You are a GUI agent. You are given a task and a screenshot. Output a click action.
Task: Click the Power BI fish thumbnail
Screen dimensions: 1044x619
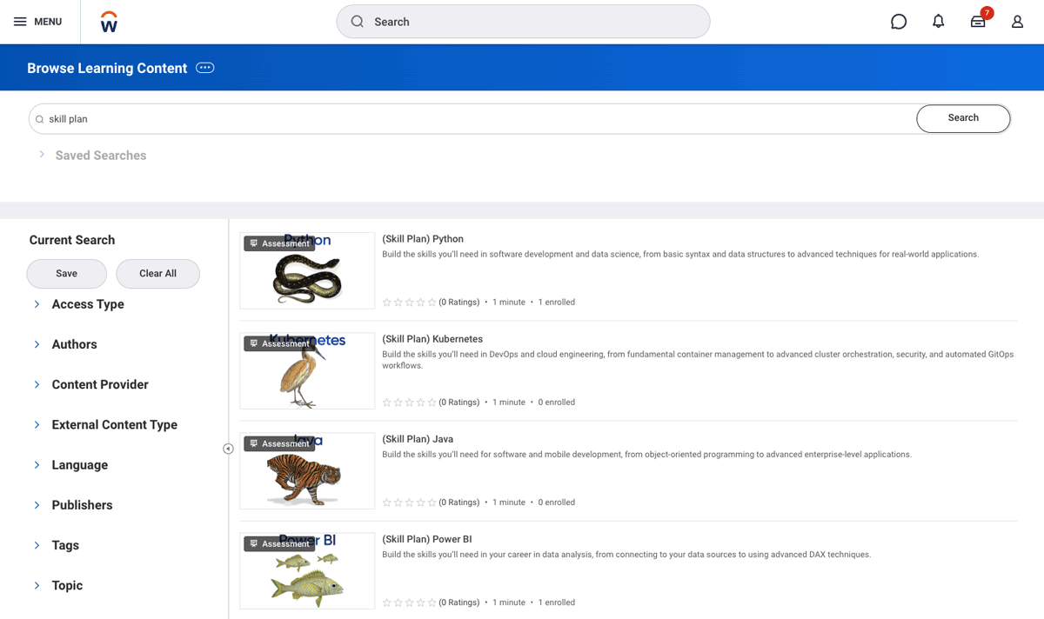pyautogui.click(x=307, y=570)
